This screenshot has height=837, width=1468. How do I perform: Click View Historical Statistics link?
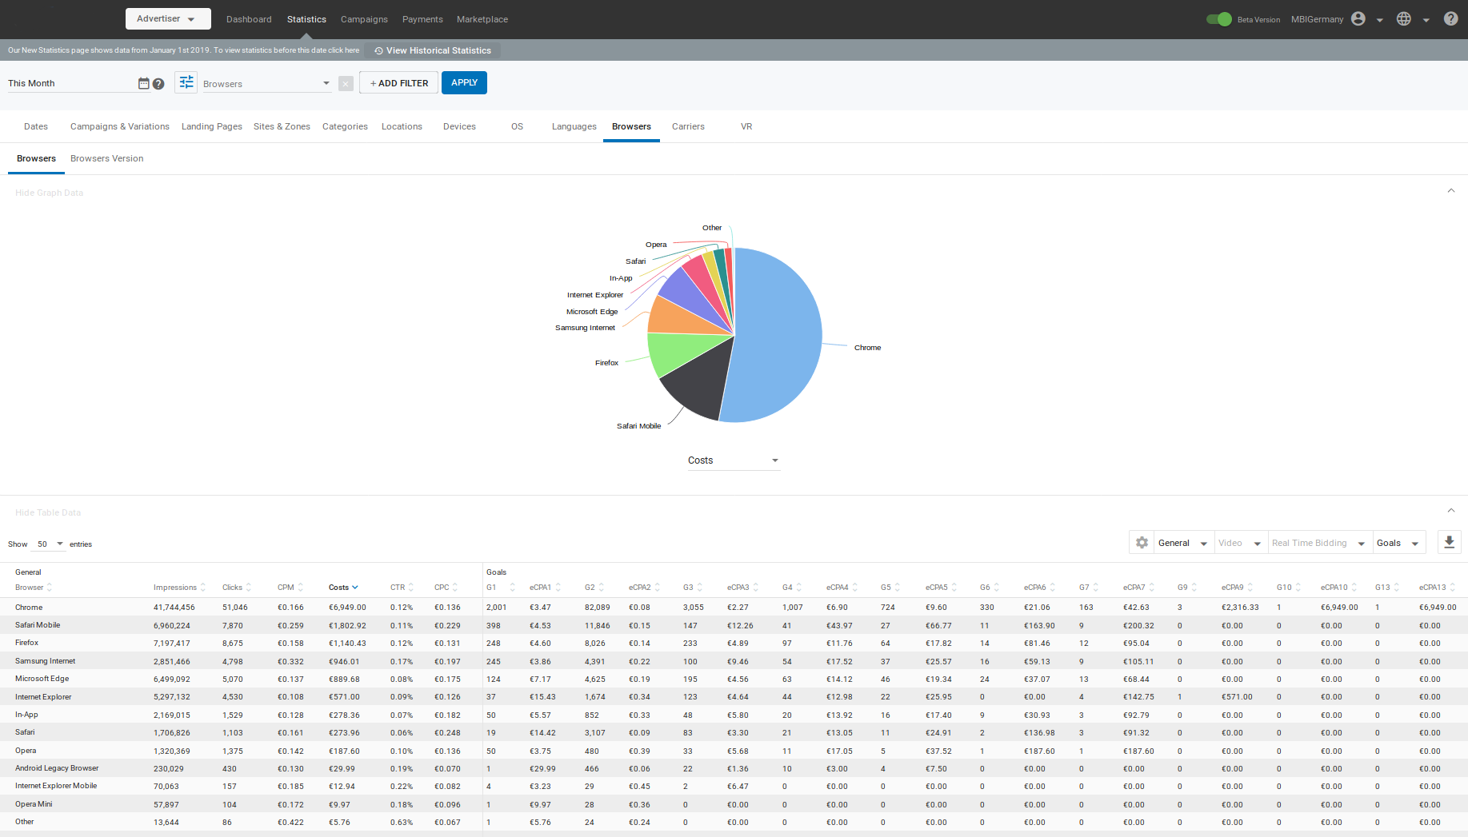433,50
